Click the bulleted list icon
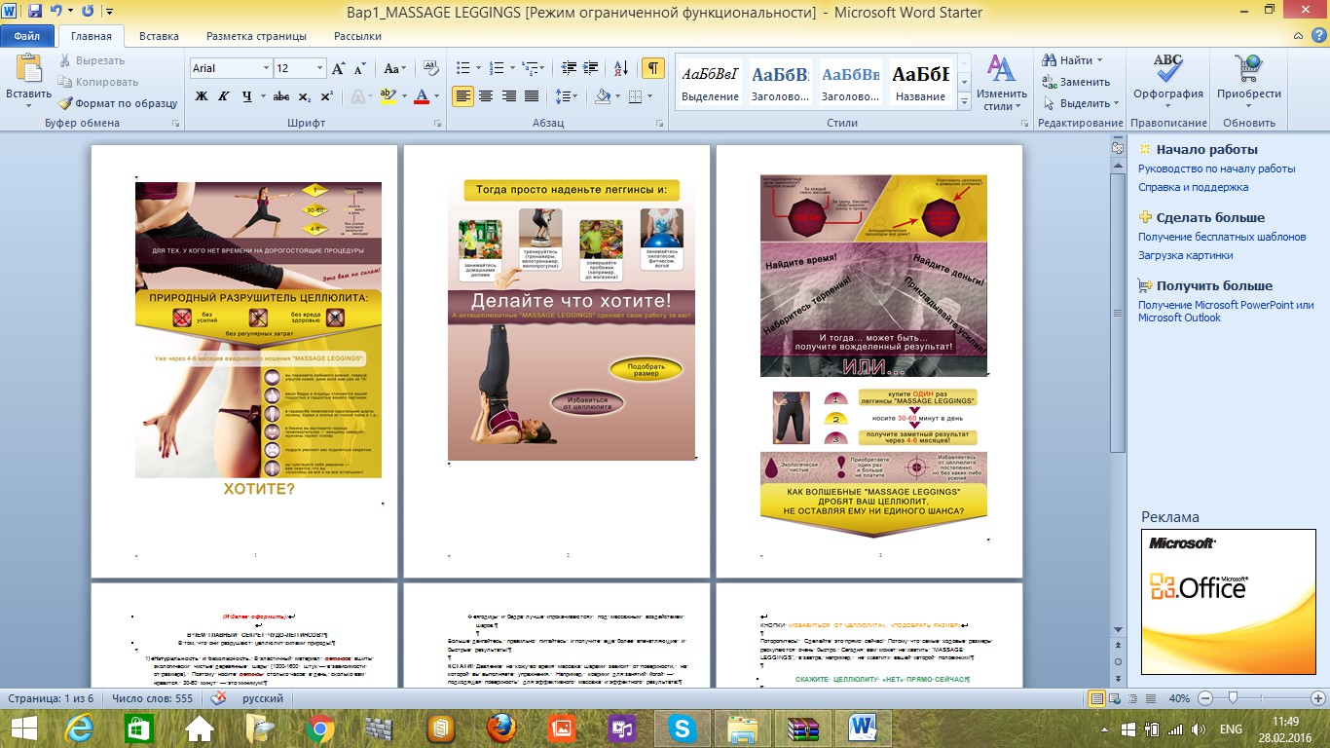 [462, 68]
